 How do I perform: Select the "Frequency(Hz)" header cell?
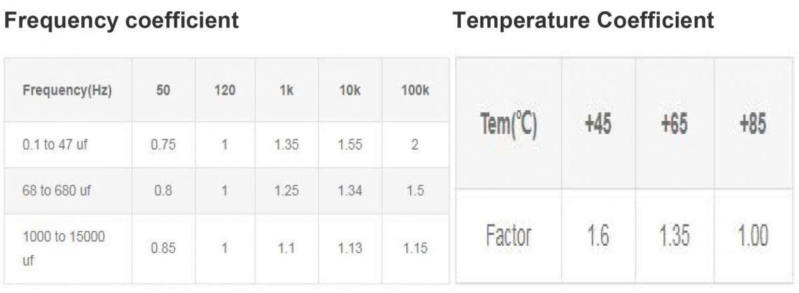click(67, 90)
